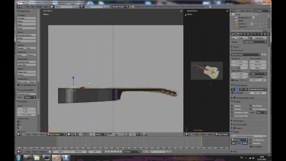Toggle Camera visibility eye in outliner
This screenshot has width=286, height=161.
pos(261,24)
